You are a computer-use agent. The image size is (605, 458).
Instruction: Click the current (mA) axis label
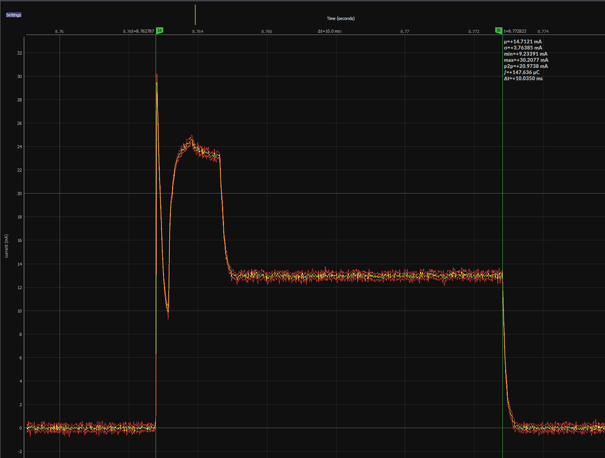coord(7,246)
